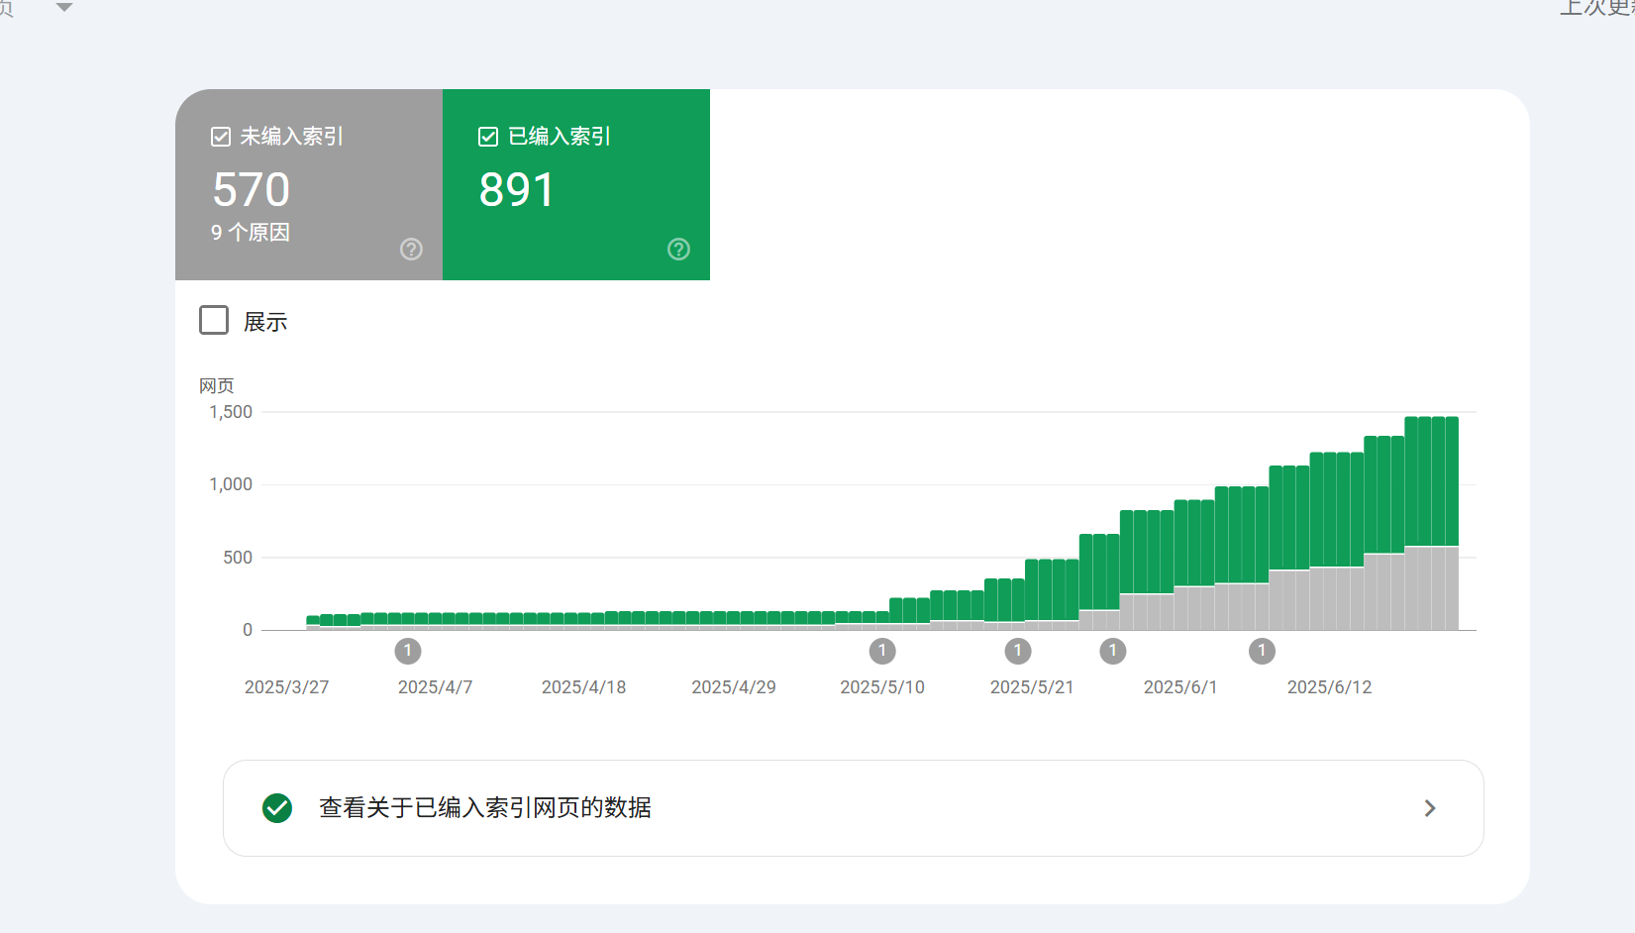Expand details via the right-facing chevron
The height and width of the screenshot is (933, 1635).
(1429, 808)
